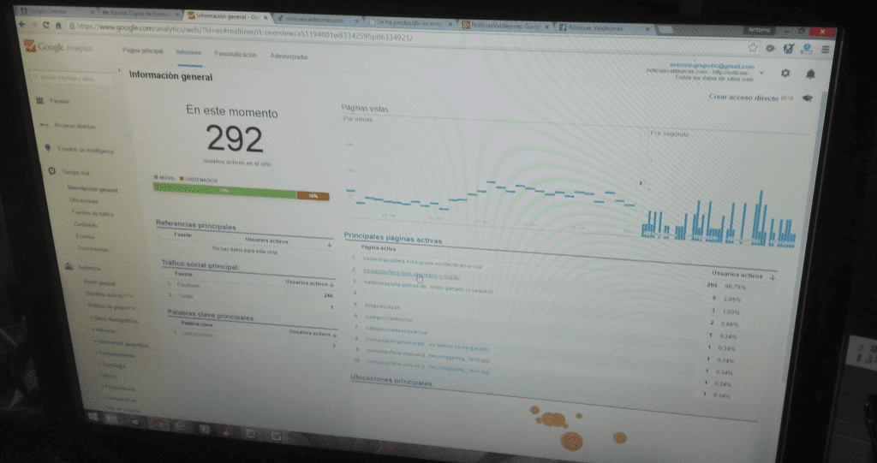Open settings with the gear icon
The width and height of the screenshot is (877, 463).
point(785,74)
